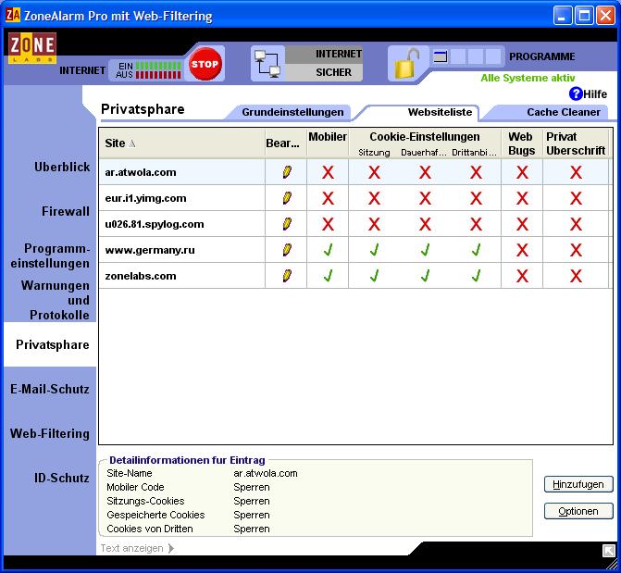Click the SICHER zone label

pos(333,72)
